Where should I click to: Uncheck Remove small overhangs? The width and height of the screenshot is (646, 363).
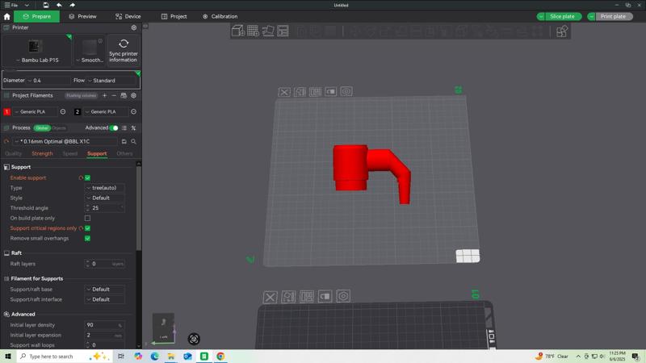click(x=87, y=238)
